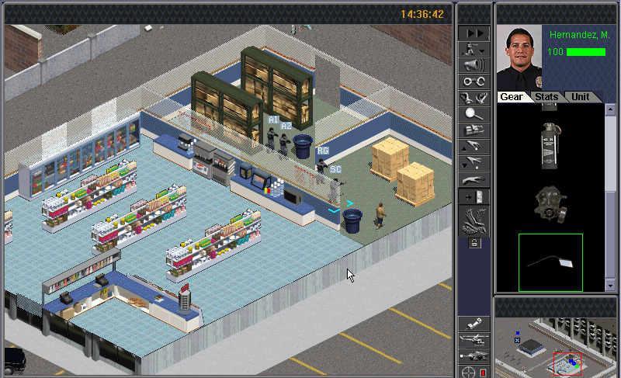Click the eagle emblem button
Viewport: 621px width, 378px height.
tap(473, 222)
